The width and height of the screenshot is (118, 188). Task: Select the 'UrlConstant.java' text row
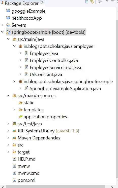point(46,74)
